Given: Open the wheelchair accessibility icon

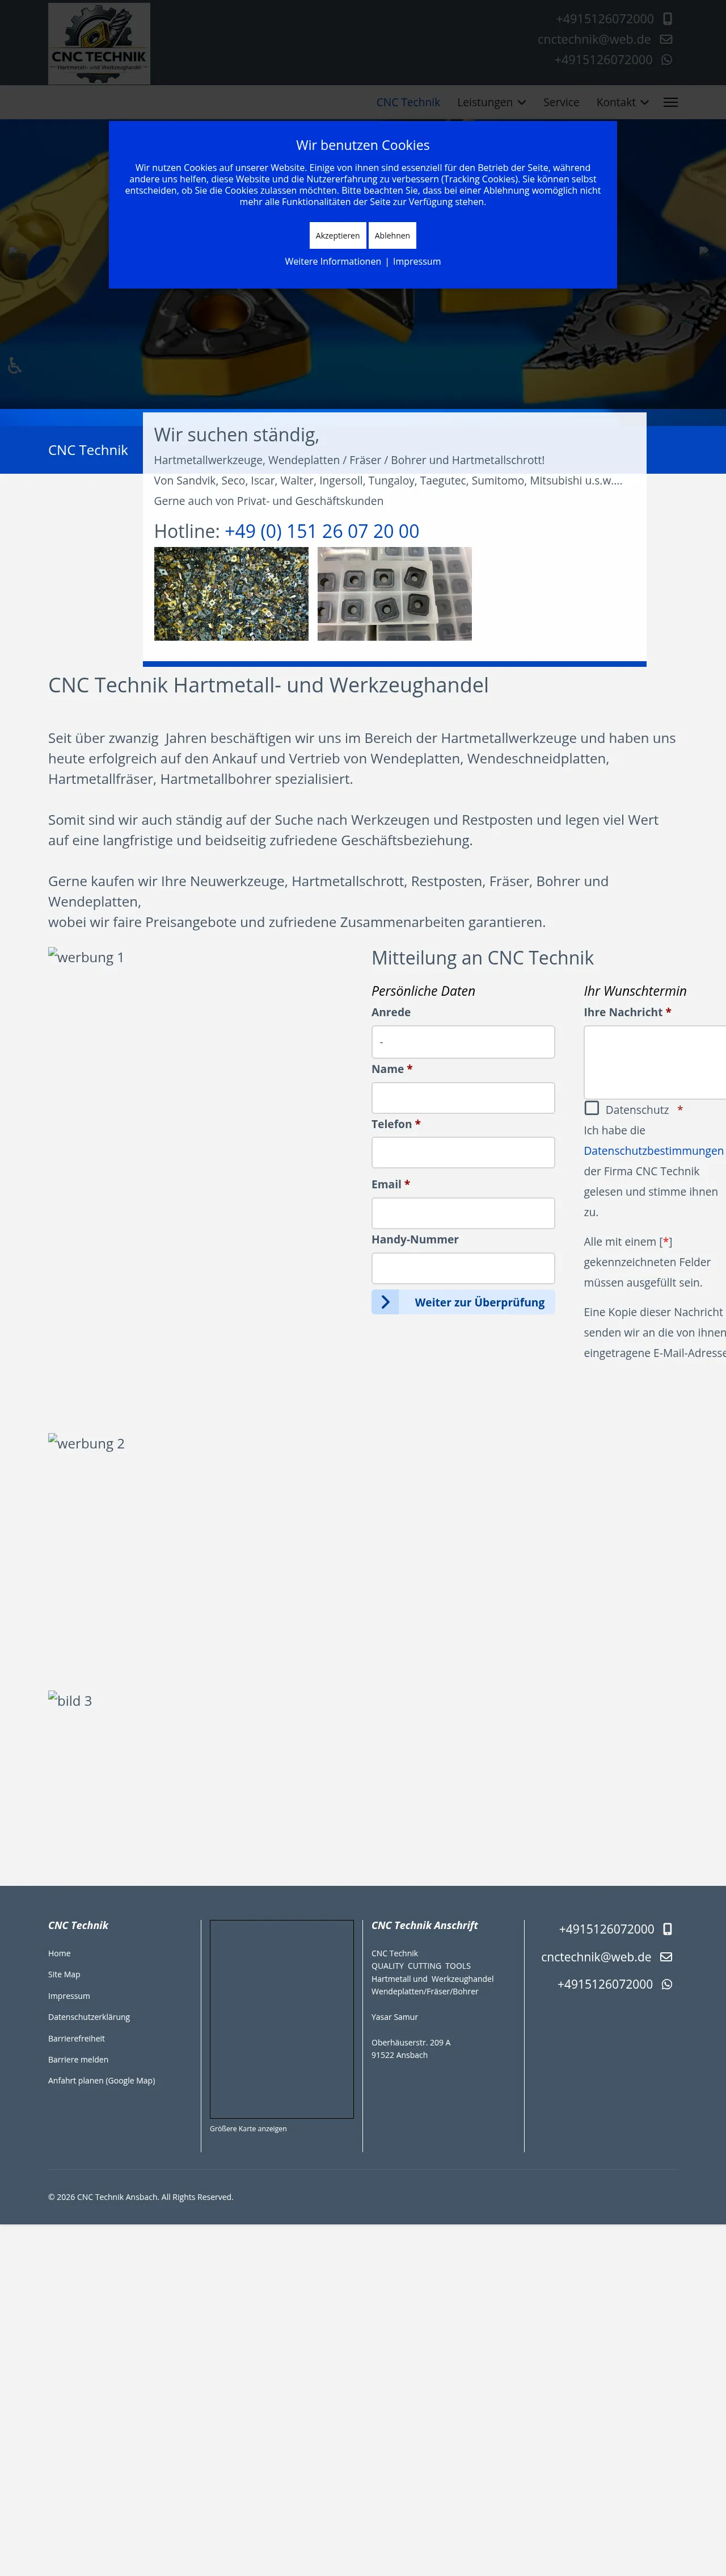Looking at the screenshot, I should pyautogui.click(x=15, y=366).
